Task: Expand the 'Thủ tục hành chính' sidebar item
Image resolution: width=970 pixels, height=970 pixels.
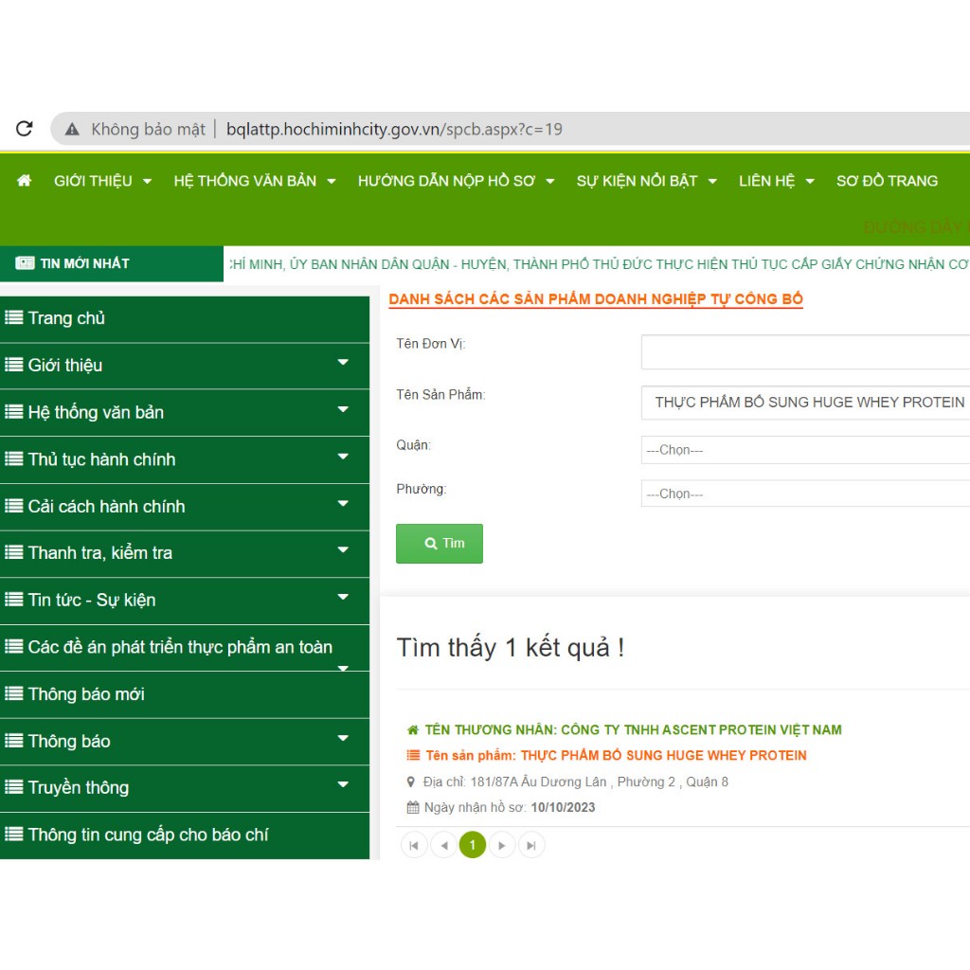Action: (x=185, y=459)
